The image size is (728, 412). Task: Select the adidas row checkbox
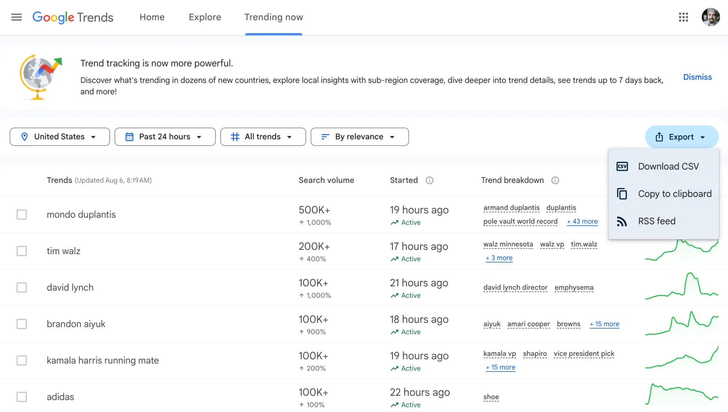point(22,397)
